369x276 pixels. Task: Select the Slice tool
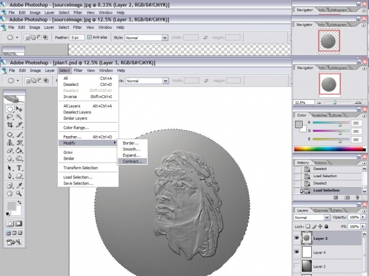coord(19,125)
